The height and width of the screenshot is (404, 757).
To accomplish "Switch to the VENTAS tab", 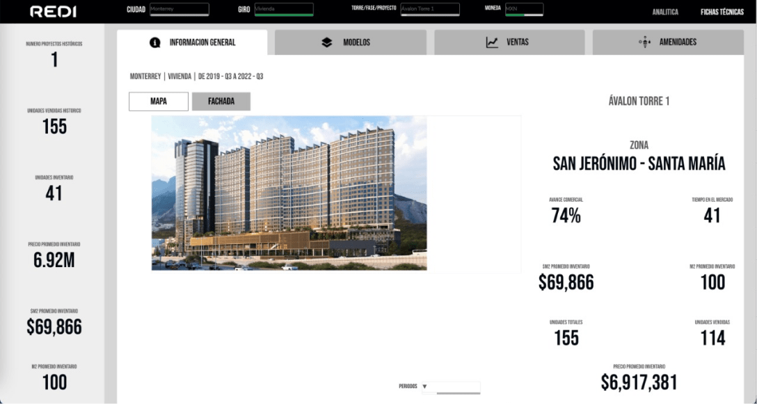I will pos(509,42).
